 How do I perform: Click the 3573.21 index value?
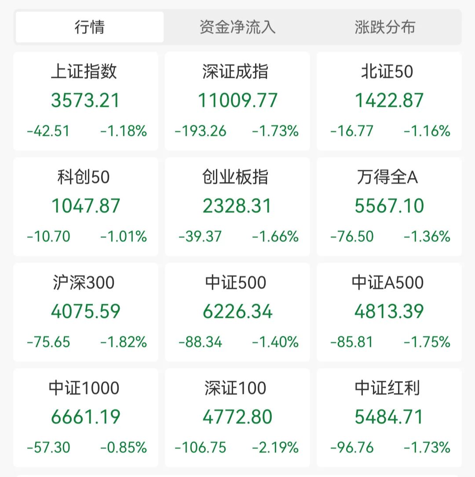[85, 100]
